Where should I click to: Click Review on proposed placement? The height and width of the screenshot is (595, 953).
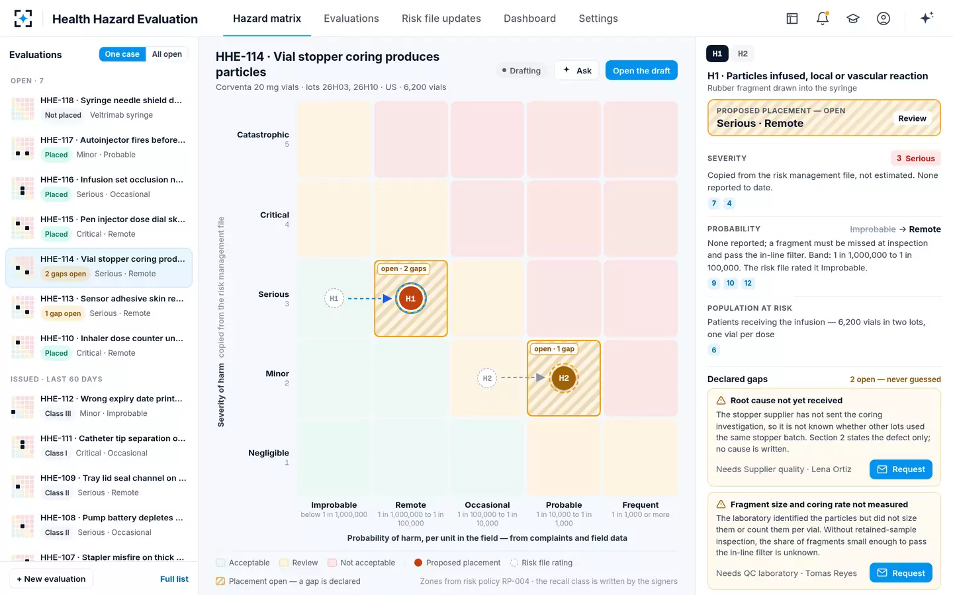912,118
